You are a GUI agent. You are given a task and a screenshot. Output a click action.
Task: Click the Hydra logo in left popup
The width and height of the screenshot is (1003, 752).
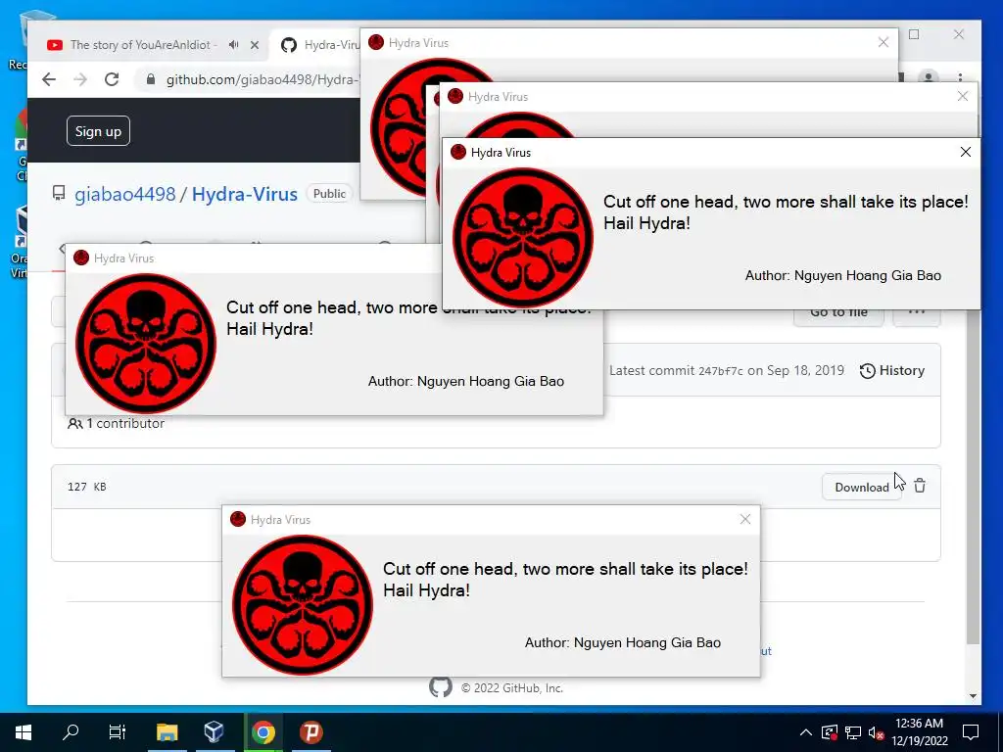(x=146, y=344)
